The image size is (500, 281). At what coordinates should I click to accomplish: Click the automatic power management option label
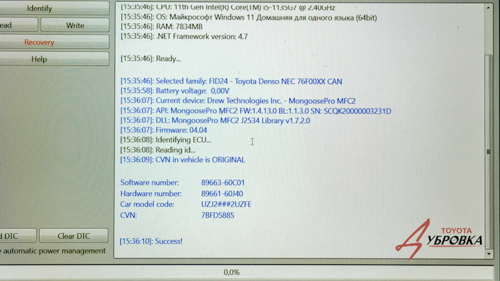point(53,251)
